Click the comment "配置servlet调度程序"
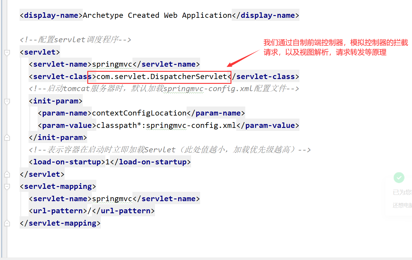This screenshot has width=412, height=260. [75, 40]
